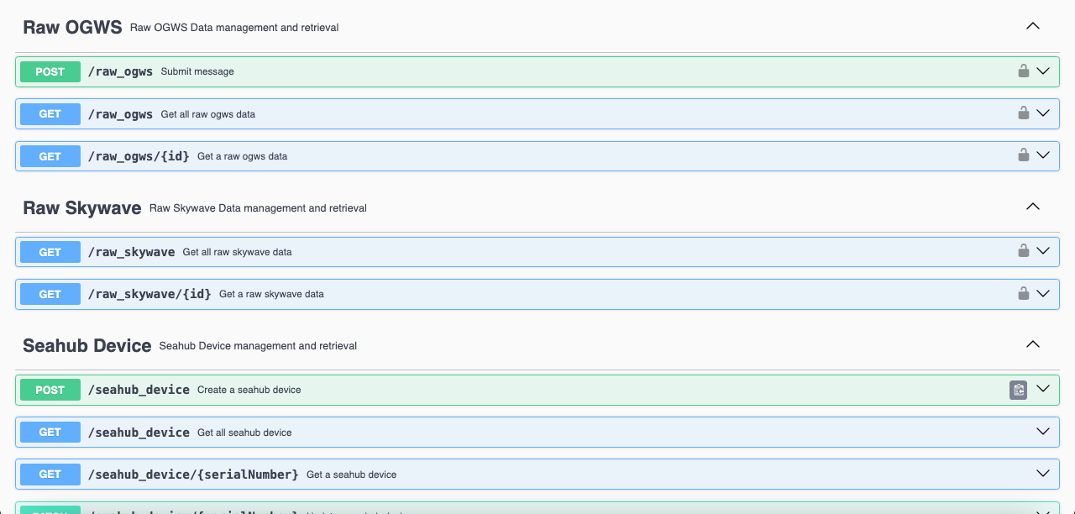The height and width of the screenshot is (514, 1075).
Task: Click the GET badge for /raw_ogws/{id}
Action: click(50, 156)
